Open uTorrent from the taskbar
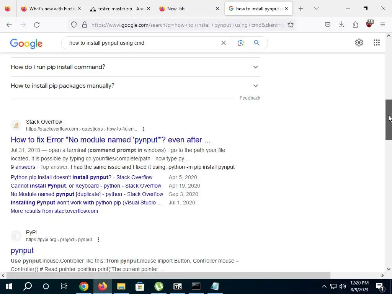The image size is (392, 294). point(159,286)
